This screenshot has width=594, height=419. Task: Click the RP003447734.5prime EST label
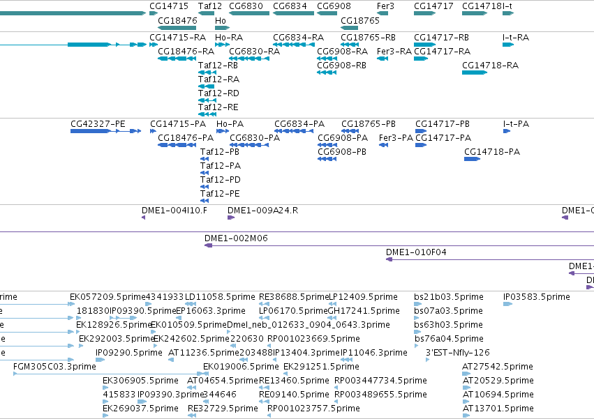[x=380, y=381]
